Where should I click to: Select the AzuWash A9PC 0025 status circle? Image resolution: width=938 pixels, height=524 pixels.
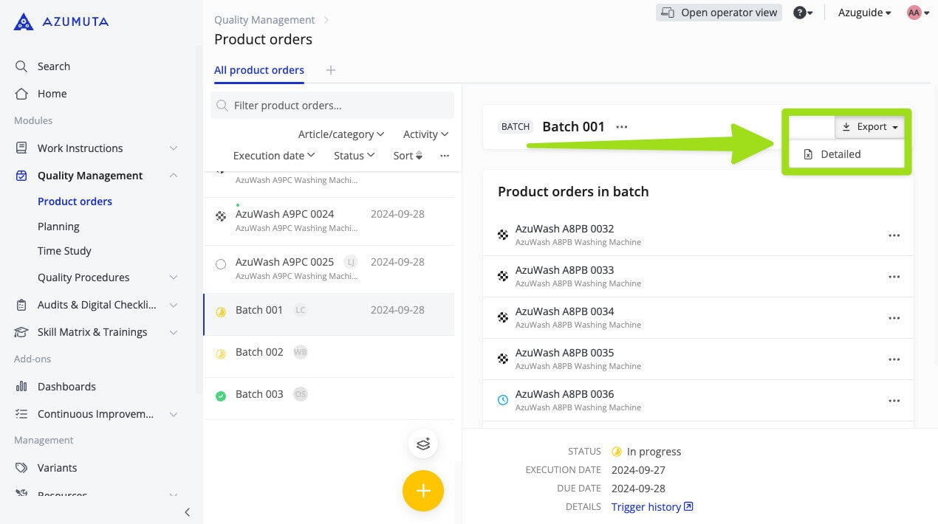(220, 264)
